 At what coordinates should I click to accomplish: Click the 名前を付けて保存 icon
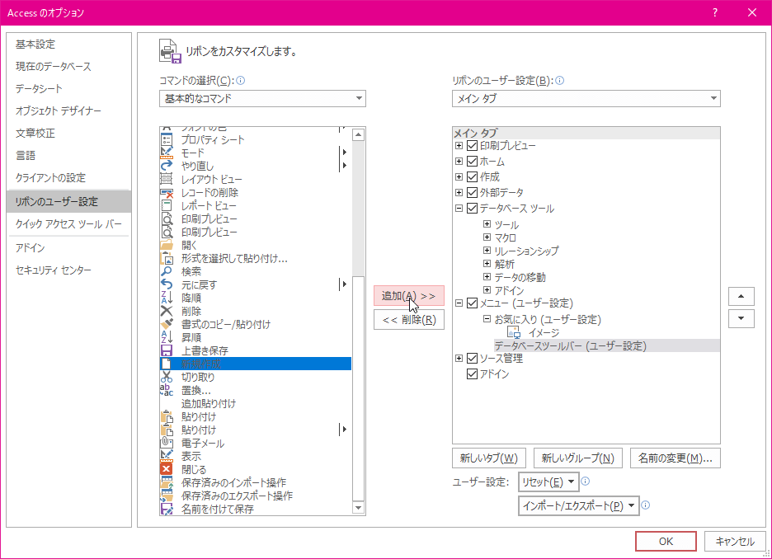167,509
